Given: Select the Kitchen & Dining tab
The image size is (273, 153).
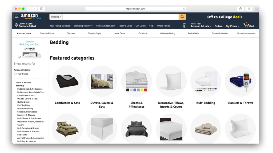Looking at the screenshot, I should point(167,33).
